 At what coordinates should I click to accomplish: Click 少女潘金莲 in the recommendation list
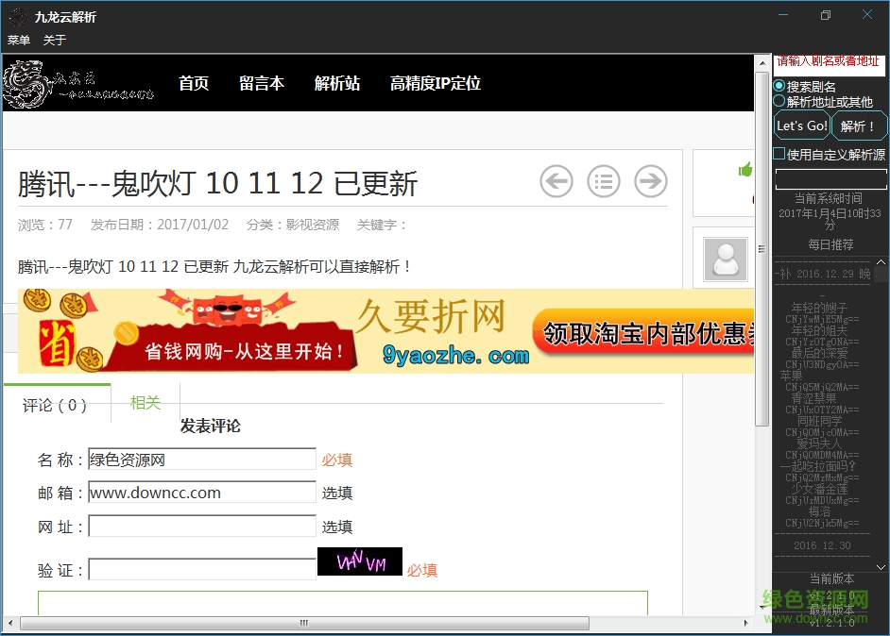pyautogui.click(x=820, y=489)
